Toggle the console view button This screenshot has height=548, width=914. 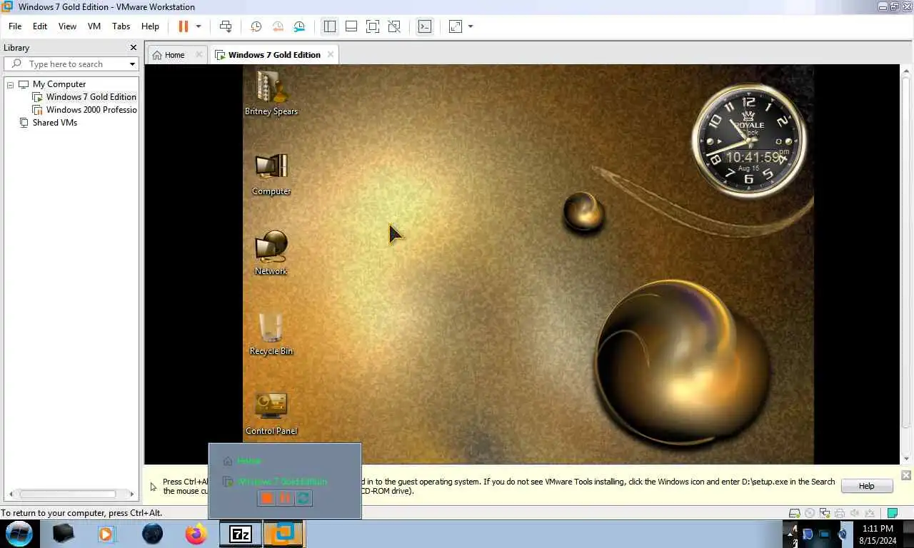[x=425, y=26]
